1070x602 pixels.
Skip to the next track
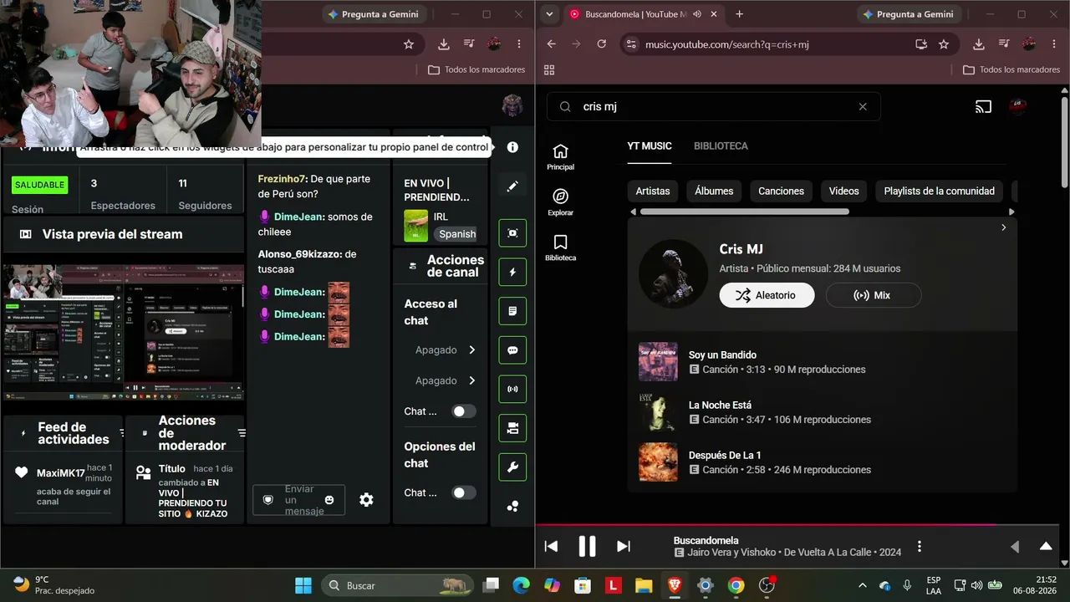624,547
